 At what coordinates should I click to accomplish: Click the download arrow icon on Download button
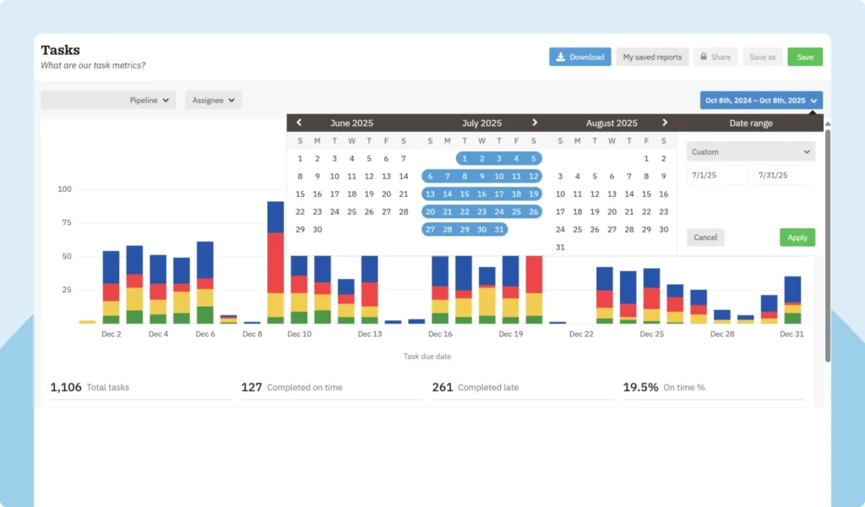tap(559, 57)
